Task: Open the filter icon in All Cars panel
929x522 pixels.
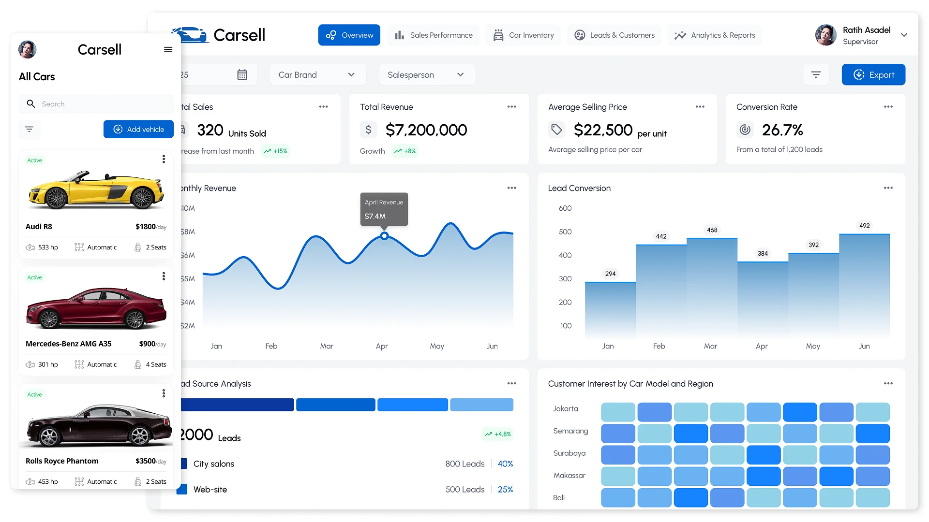Action: pos(29,129)
